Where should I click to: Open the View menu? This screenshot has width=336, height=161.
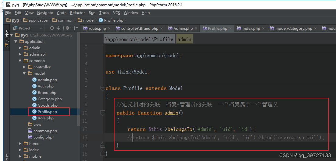(x=29, y=13)
